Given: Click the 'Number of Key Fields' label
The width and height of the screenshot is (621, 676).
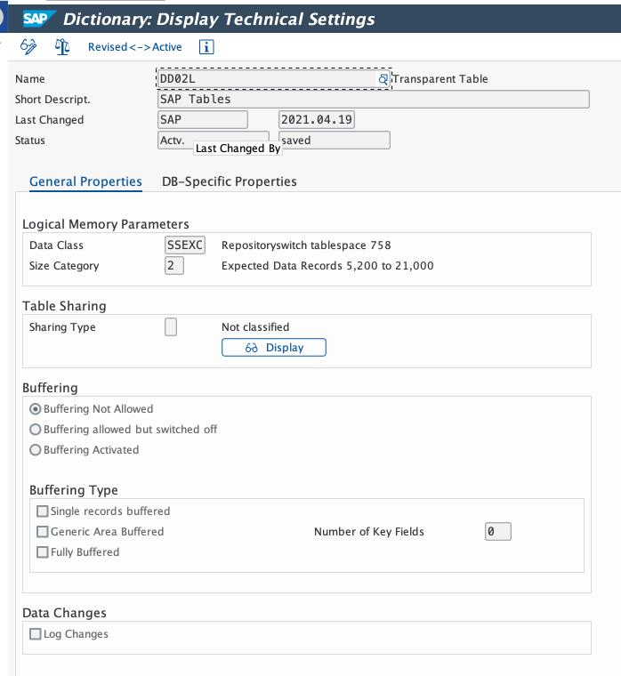Looking at the screenshot, I should tap(369, 532).
